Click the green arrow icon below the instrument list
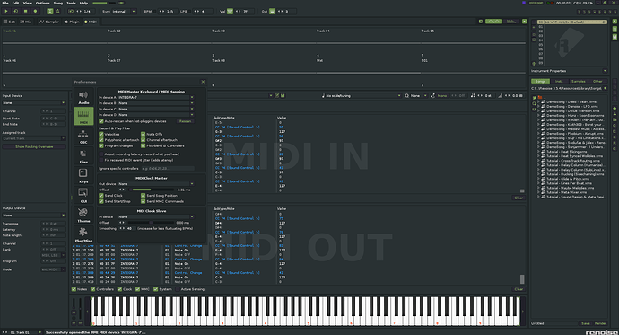The height and width of the screenshot is (335, 619). (534, 63)
